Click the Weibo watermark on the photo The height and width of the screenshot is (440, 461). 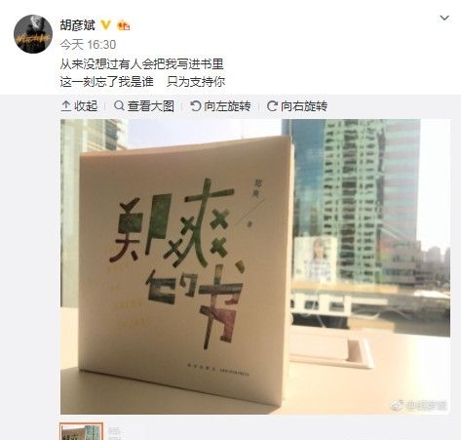(x=419, y=406)
